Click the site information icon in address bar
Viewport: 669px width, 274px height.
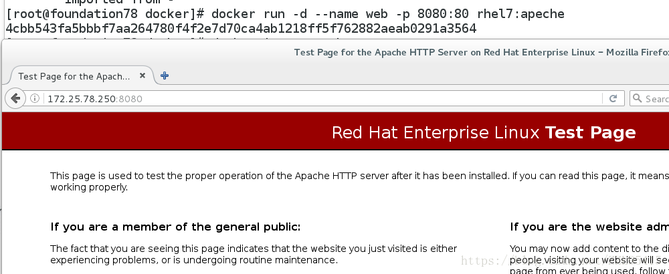[x=35, y=98]
